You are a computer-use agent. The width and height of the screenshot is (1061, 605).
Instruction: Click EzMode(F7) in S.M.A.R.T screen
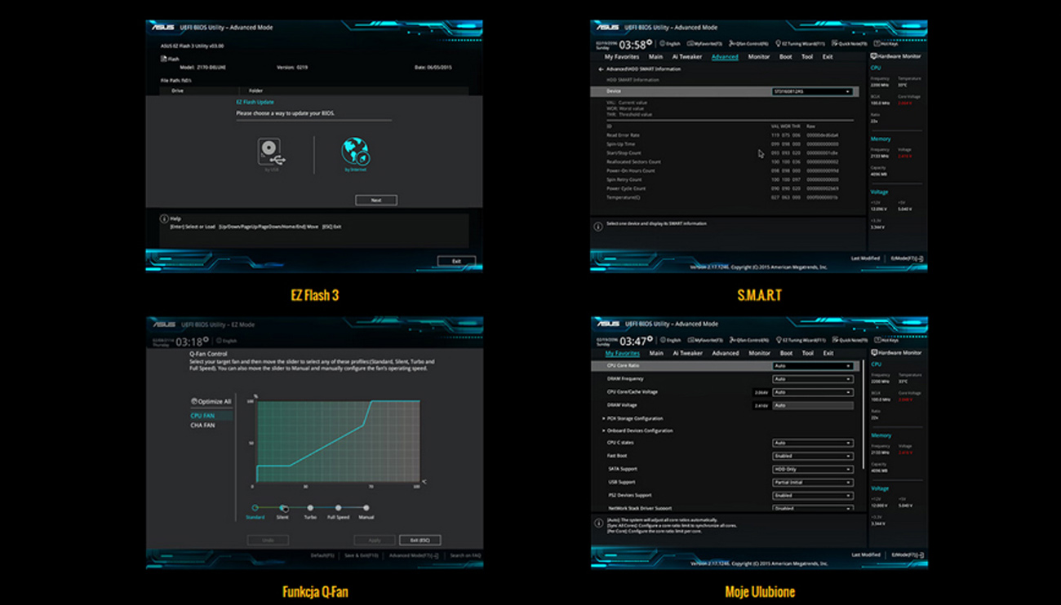[x=907, y=258]
